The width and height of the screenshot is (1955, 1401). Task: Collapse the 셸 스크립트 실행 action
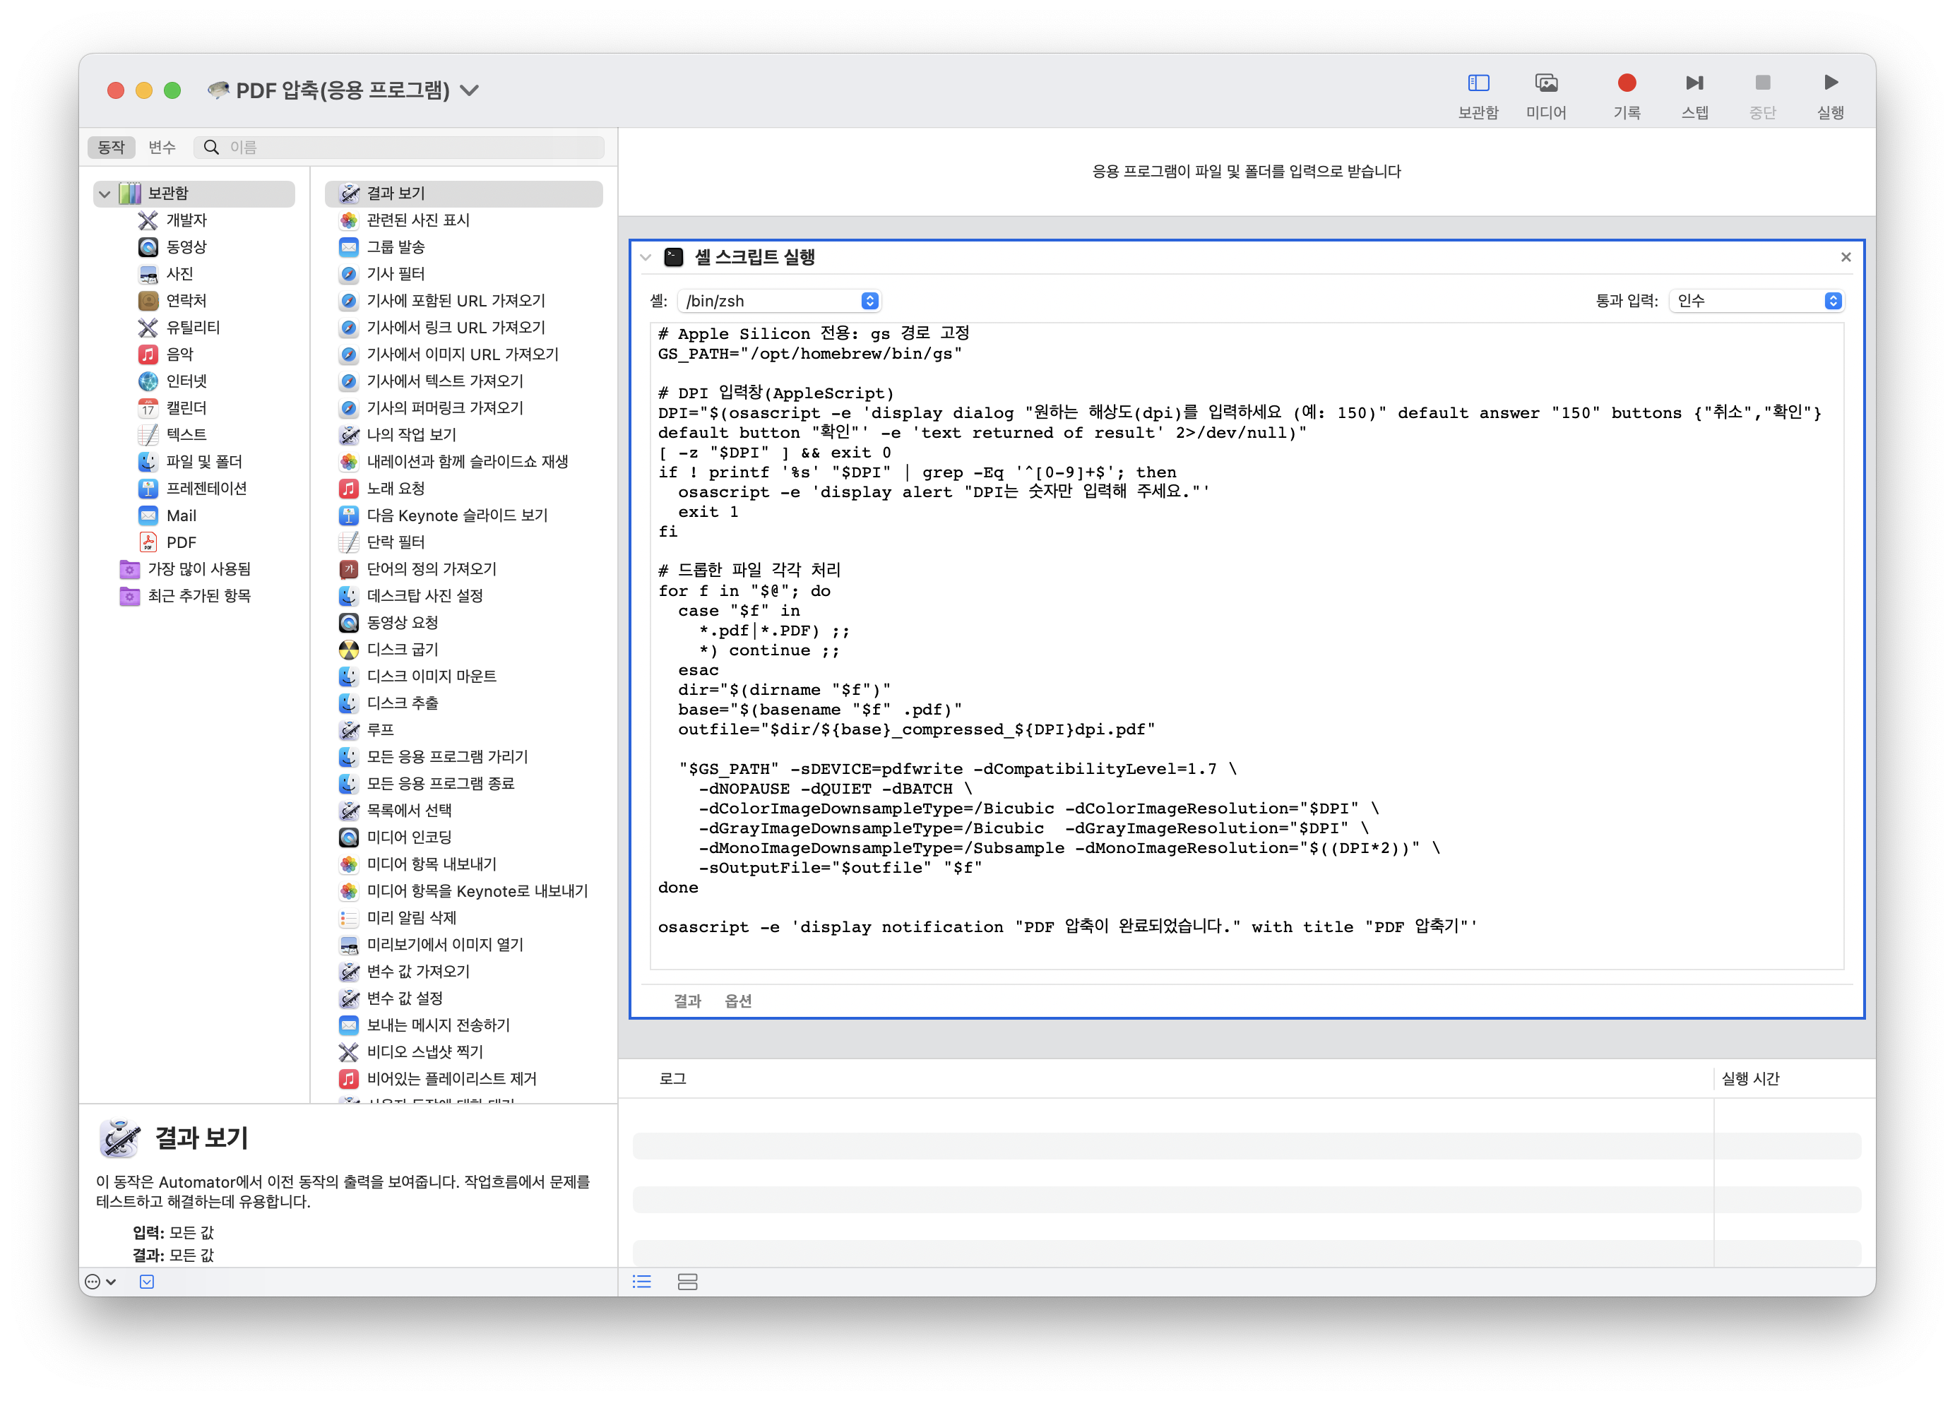pos(646,258)
